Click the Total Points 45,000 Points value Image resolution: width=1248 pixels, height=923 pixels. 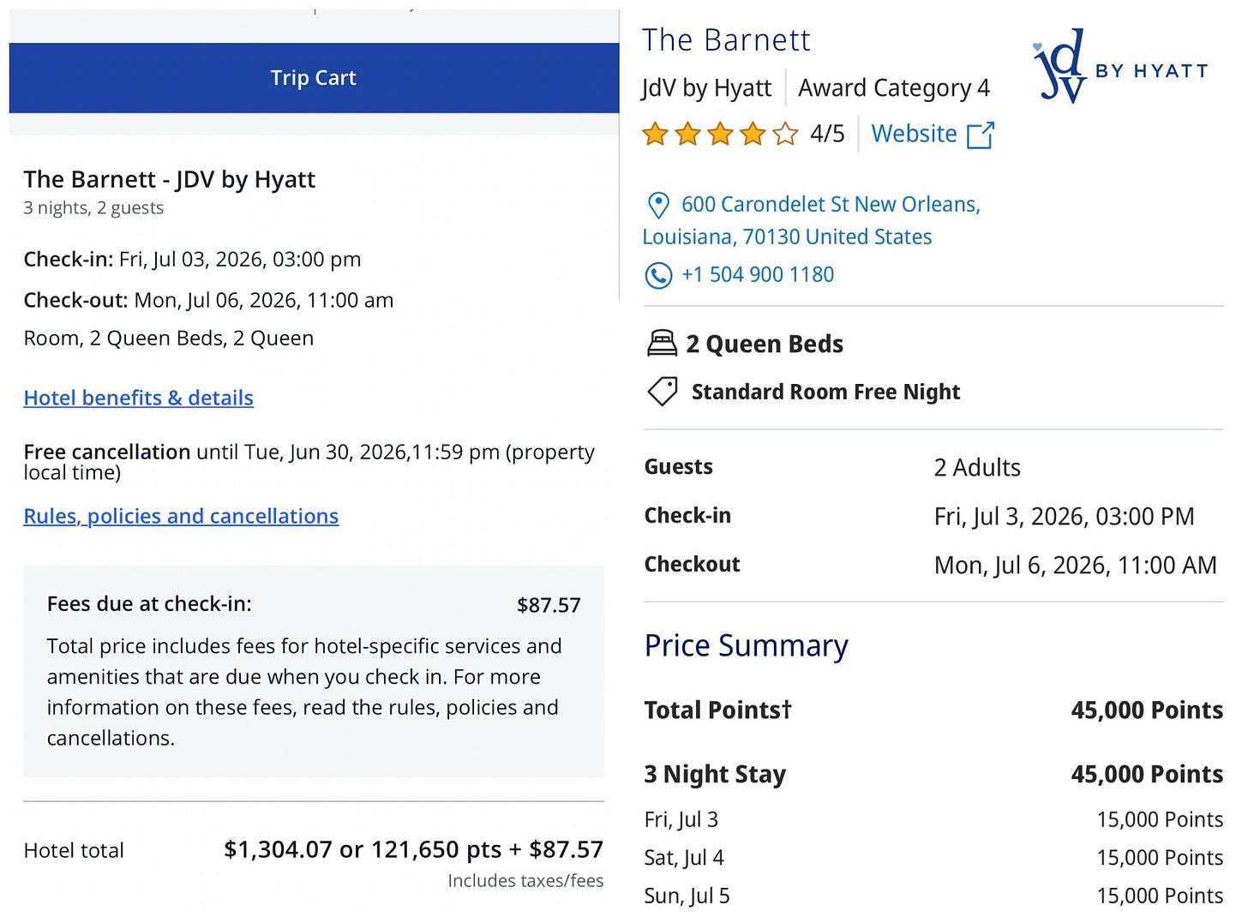[1147, 710]
